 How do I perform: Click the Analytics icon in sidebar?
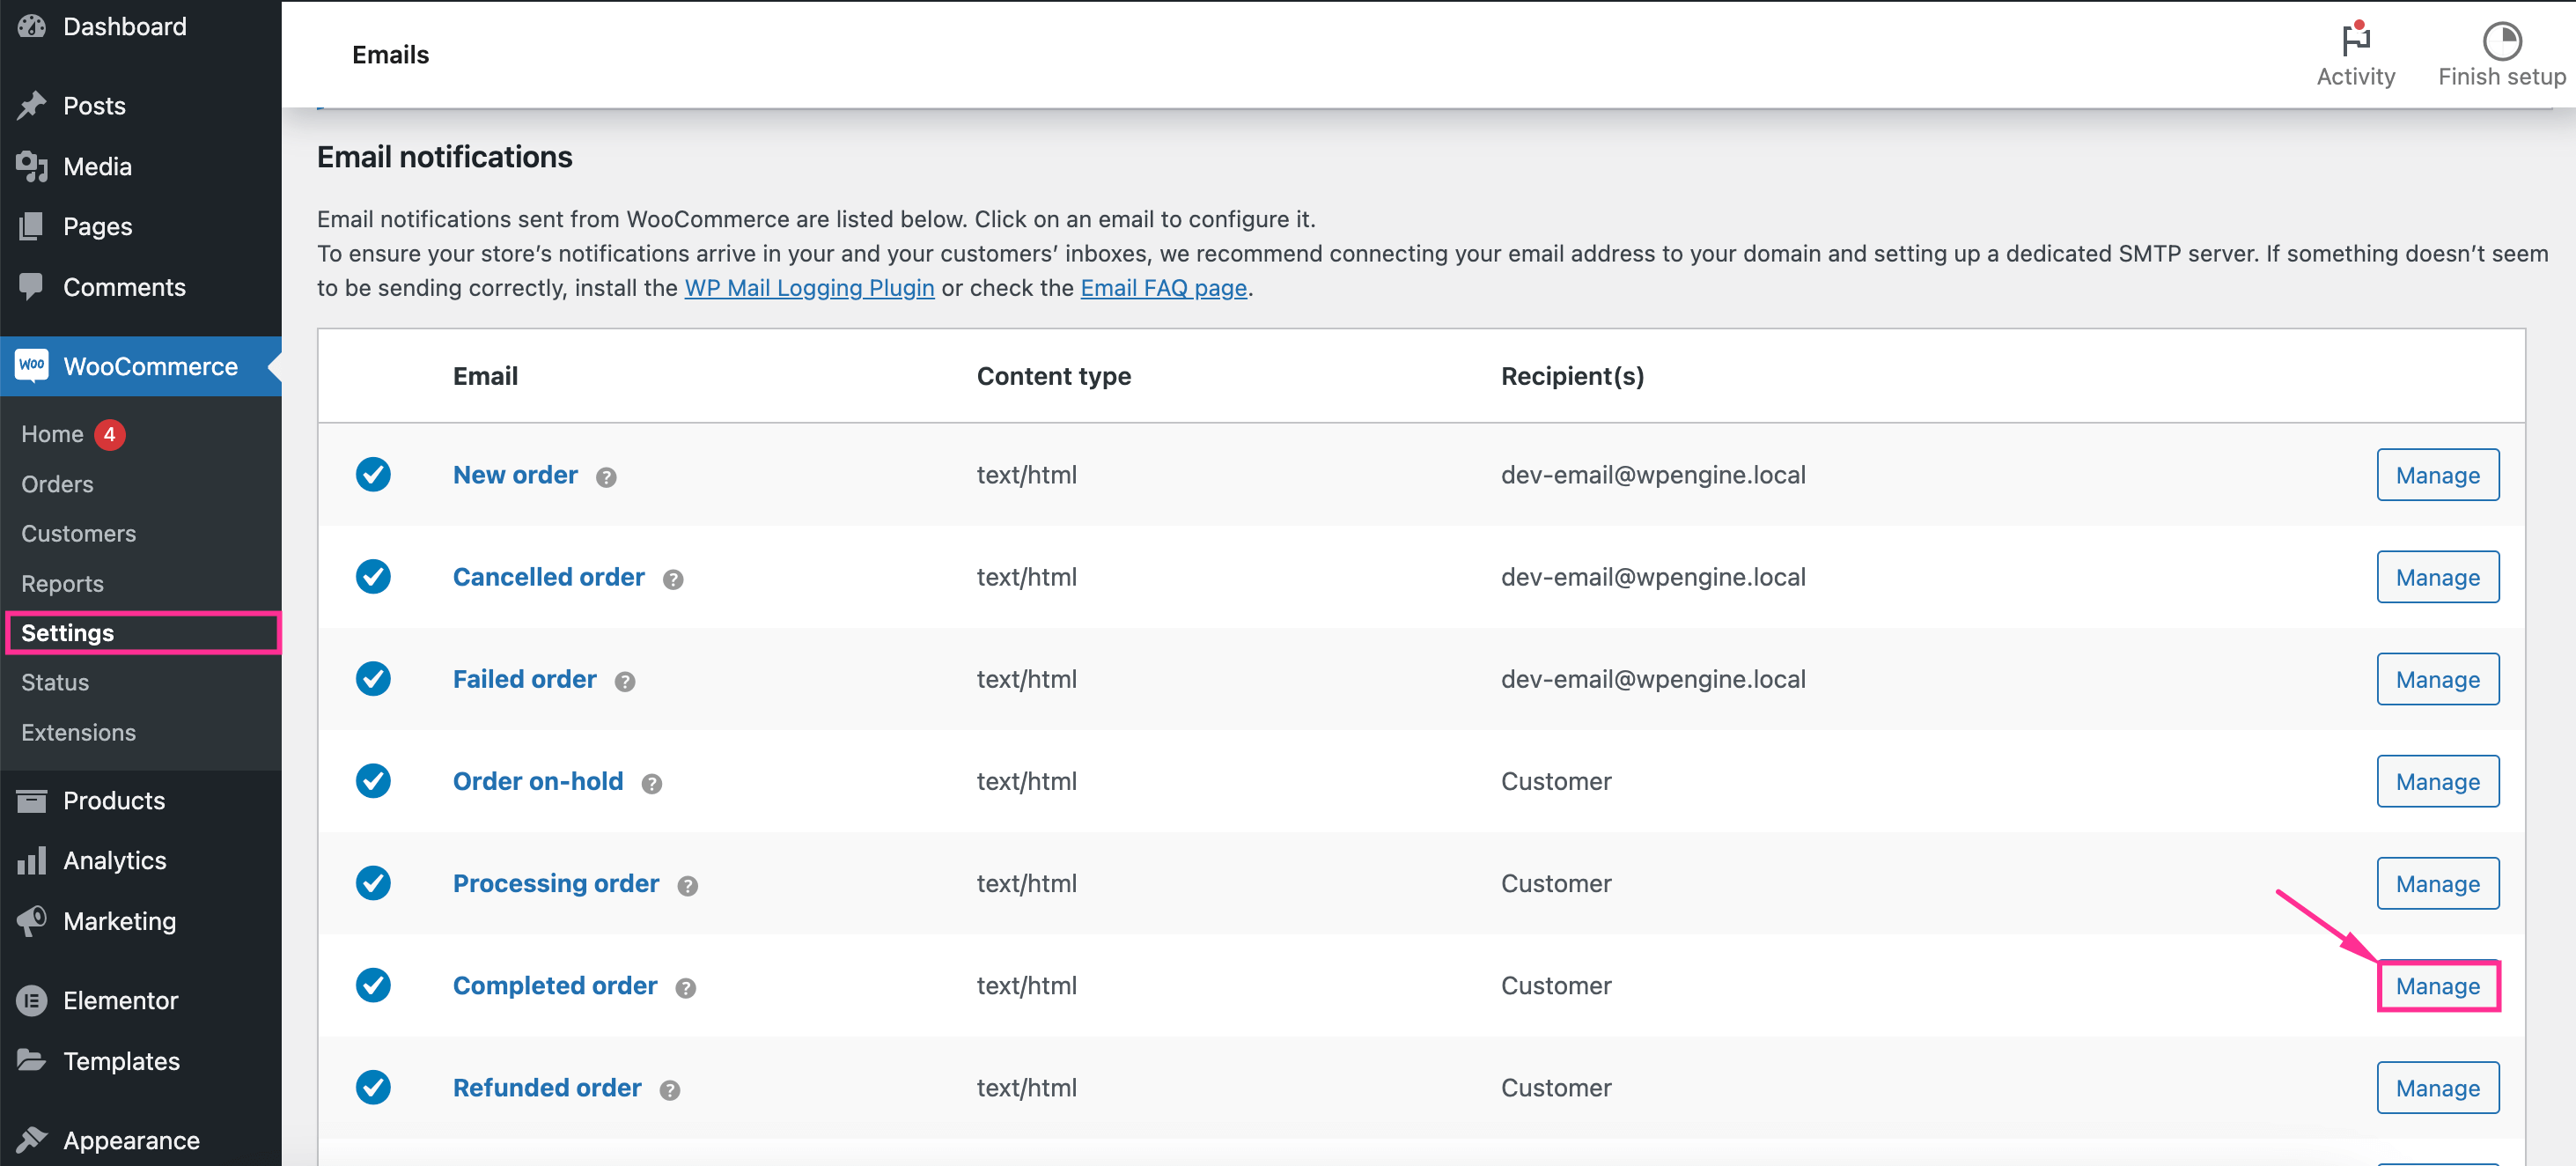point(33,859)
